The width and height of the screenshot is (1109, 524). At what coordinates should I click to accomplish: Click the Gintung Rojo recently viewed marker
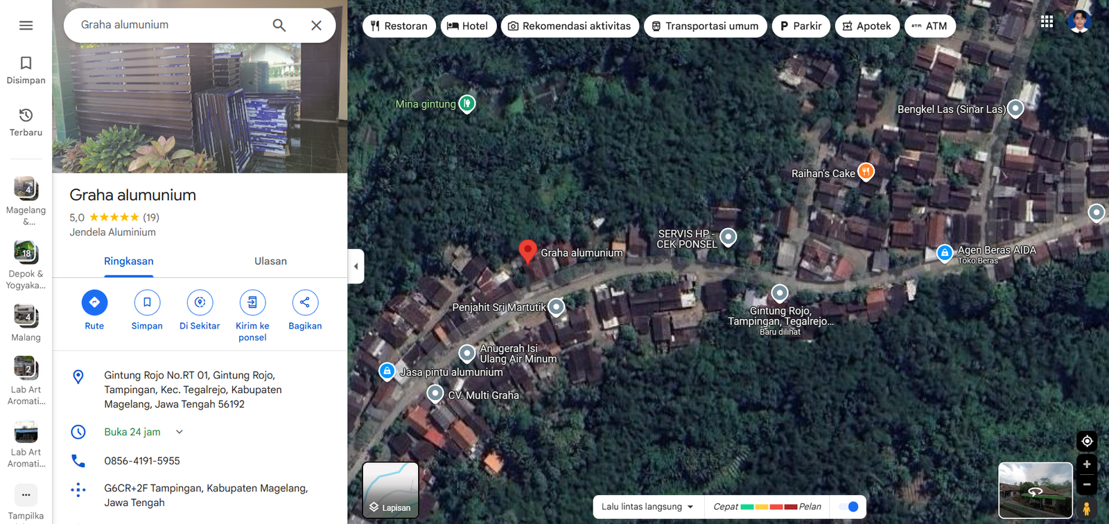780,292
